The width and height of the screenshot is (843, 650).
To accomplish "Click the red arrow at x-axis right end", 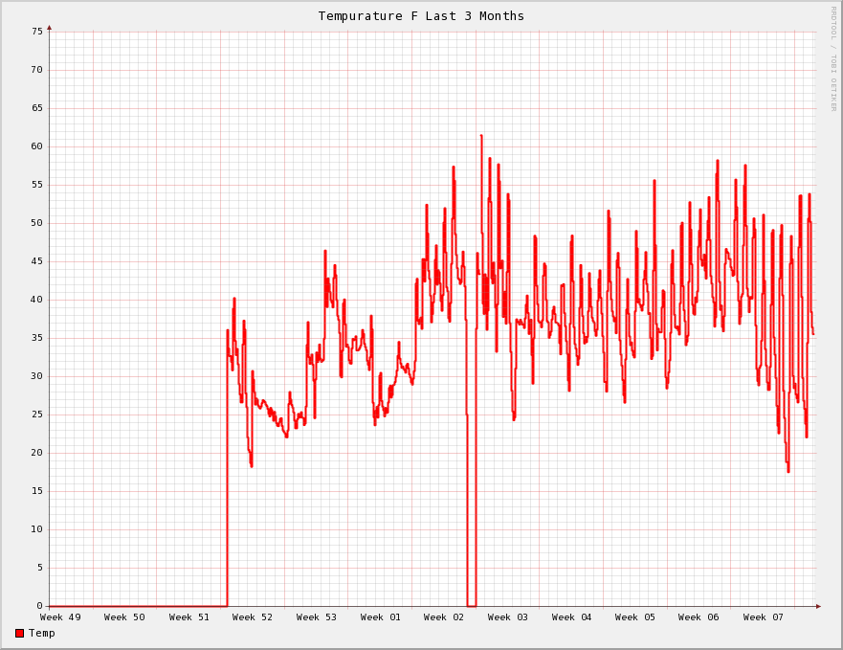I will point(818,606).
